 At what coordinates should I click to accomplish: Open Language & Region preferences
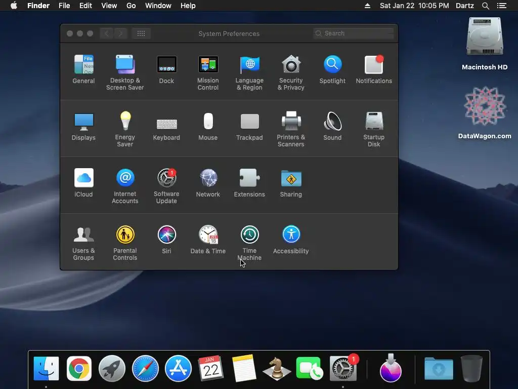click(249, 72)
